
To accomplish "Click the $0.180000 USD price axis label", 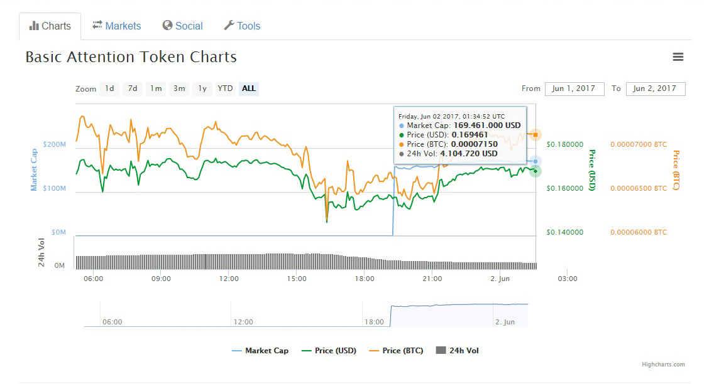I will [x=565, y=144].
